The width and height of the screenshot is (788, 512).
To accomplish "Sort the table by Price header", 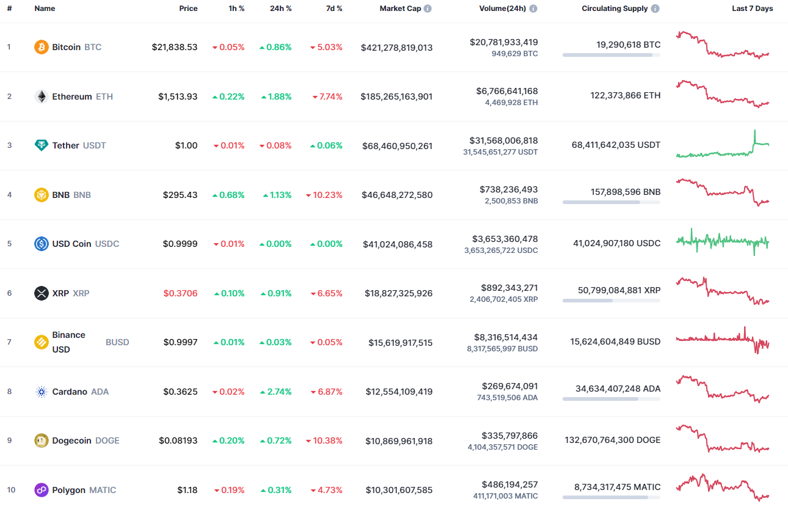I will pyautogui.click(x=188, y=8).
